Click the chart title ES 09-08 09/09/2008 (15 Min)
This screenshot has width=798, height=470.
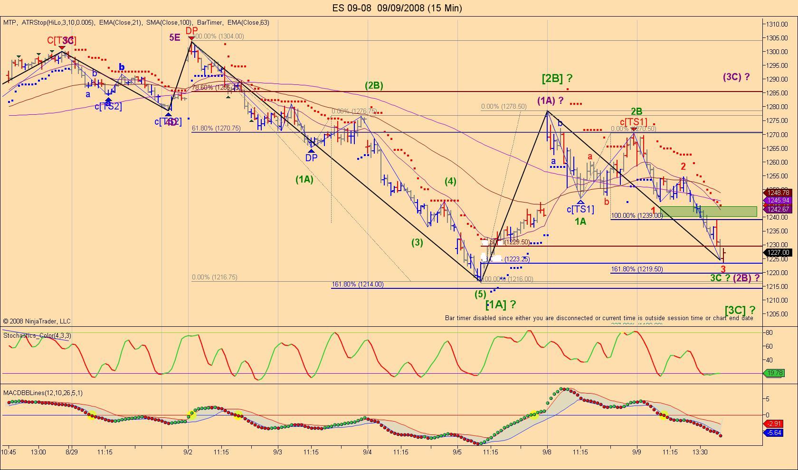click(x=397, y=8)
